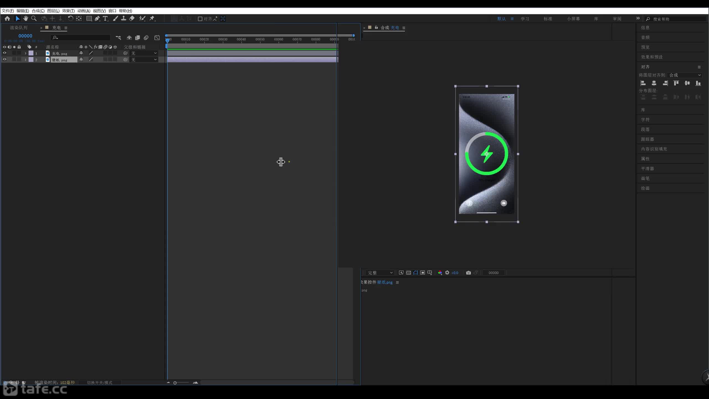Select the Brush tool

[x=115, y=19]
